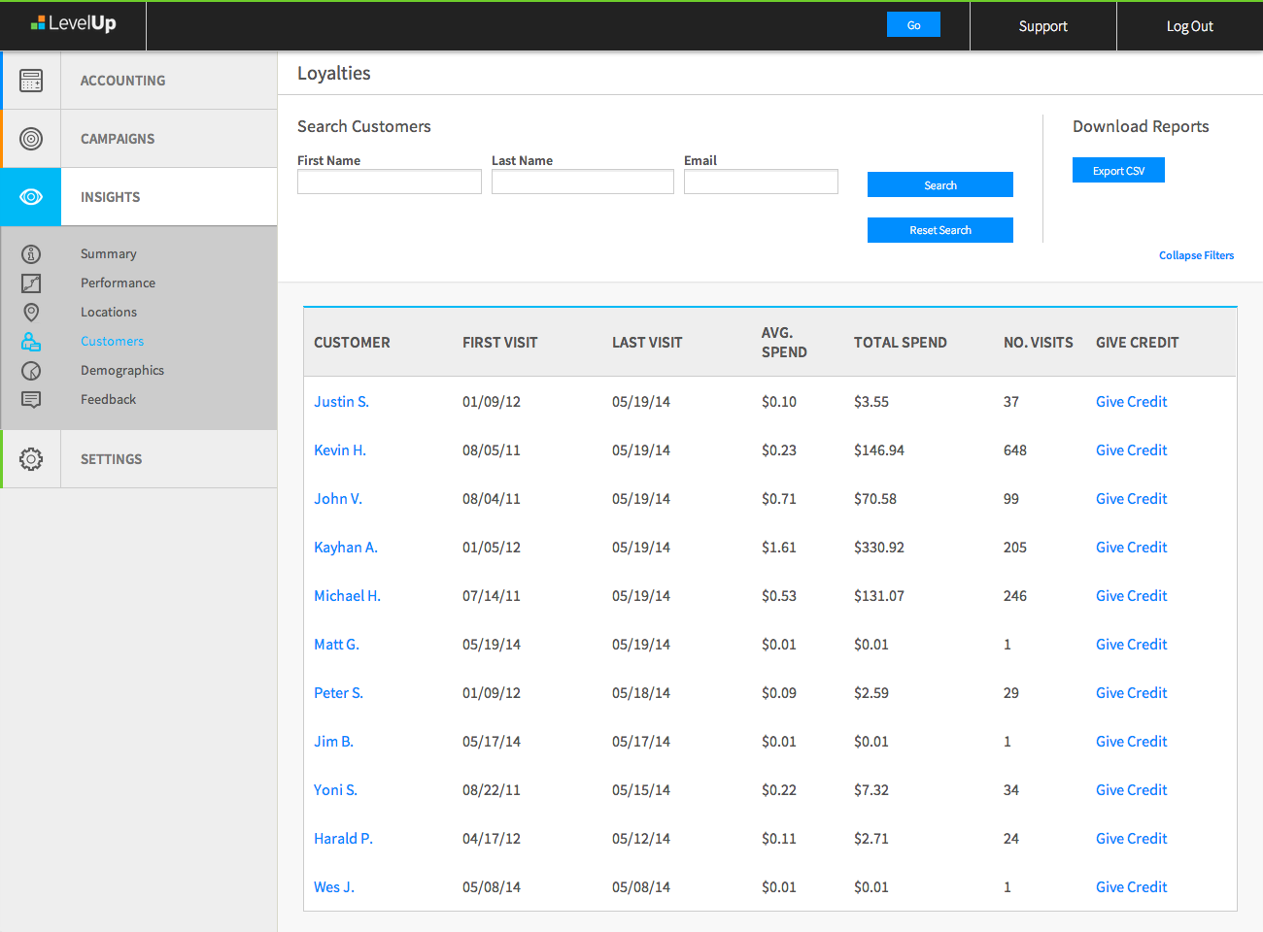Click the Insights eye icon
Image resolution: width=1263 pixels, height=932 pixels.
(x=31, y=197)
